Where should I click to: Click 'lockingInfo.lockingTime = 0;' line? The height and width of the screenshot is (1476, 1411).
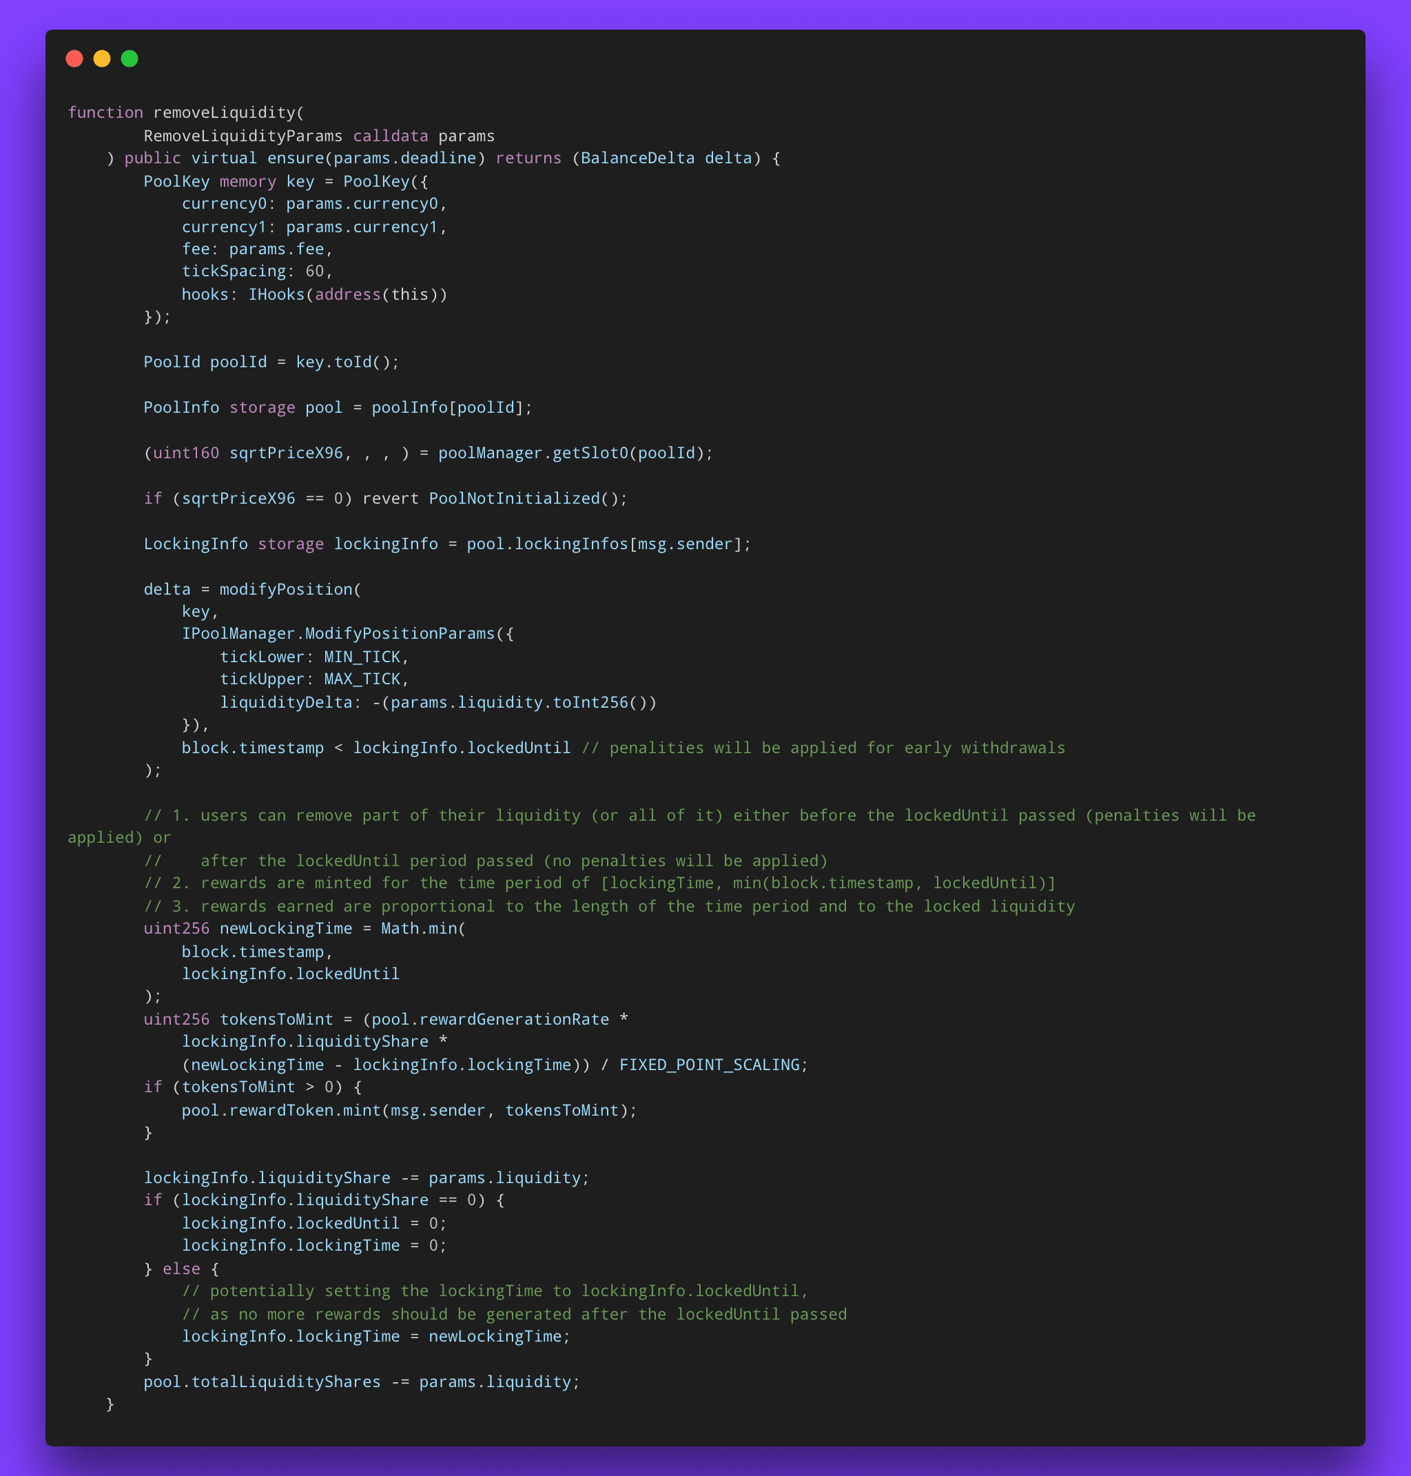(314, 1245)
